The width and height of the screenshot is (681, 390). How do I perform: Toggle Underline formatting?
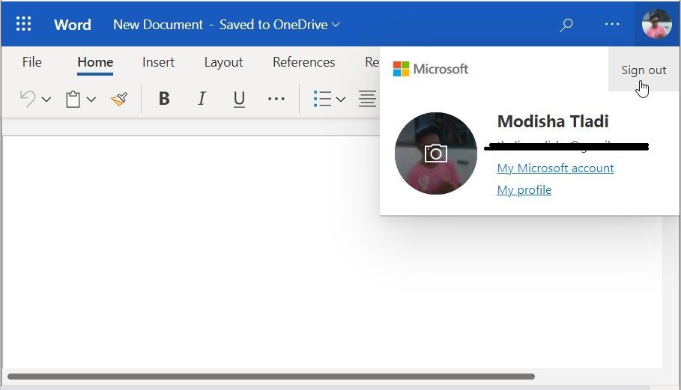coord(239,100)
